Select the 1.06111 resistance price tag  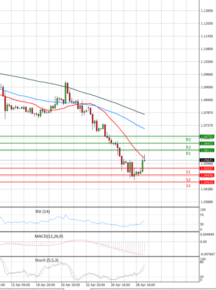(207, 150)
